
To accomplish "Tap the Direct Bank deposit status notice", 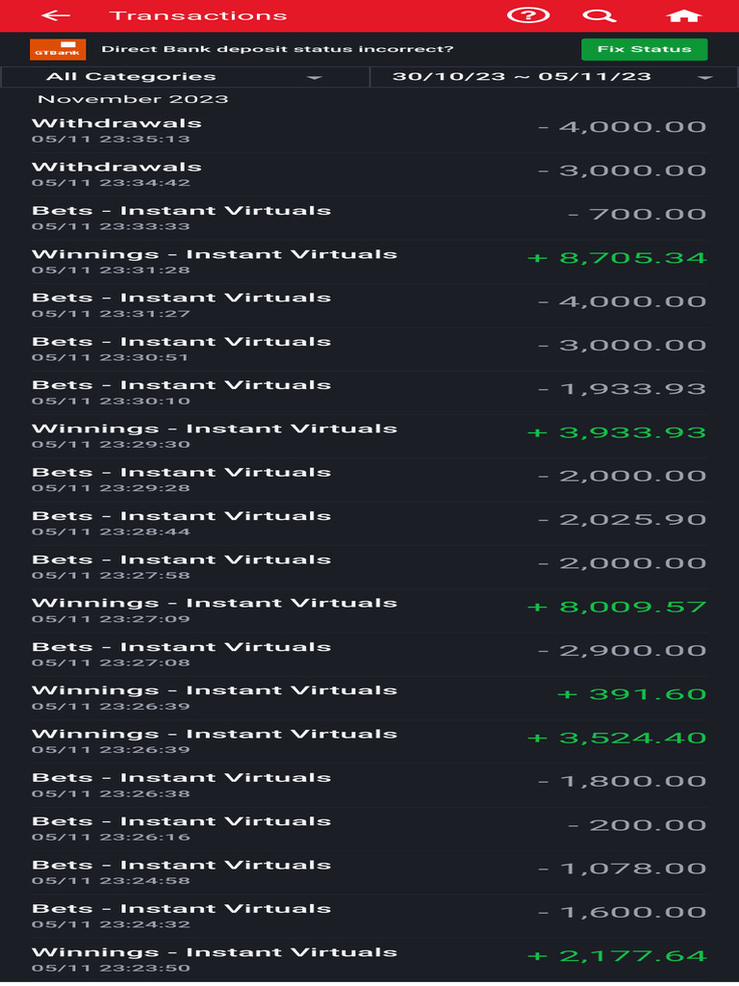I will 277,49.
